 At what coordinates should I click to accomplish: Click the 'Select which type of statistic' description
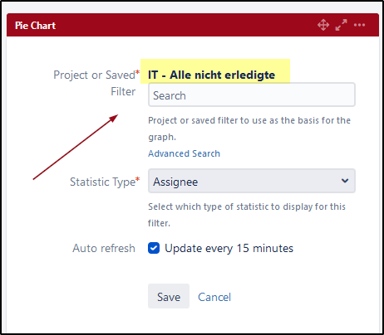(x=247, y=215)
